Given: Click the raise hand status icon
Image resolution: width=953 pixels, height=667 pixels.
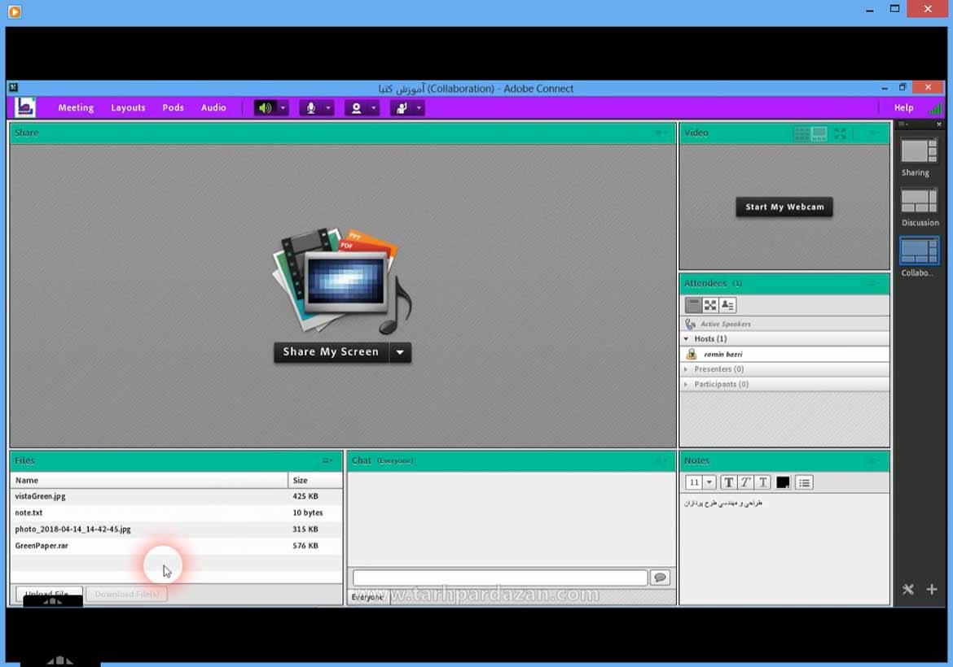Looking at the screenshot, I should pyautogui.click(x=402, y=108).
